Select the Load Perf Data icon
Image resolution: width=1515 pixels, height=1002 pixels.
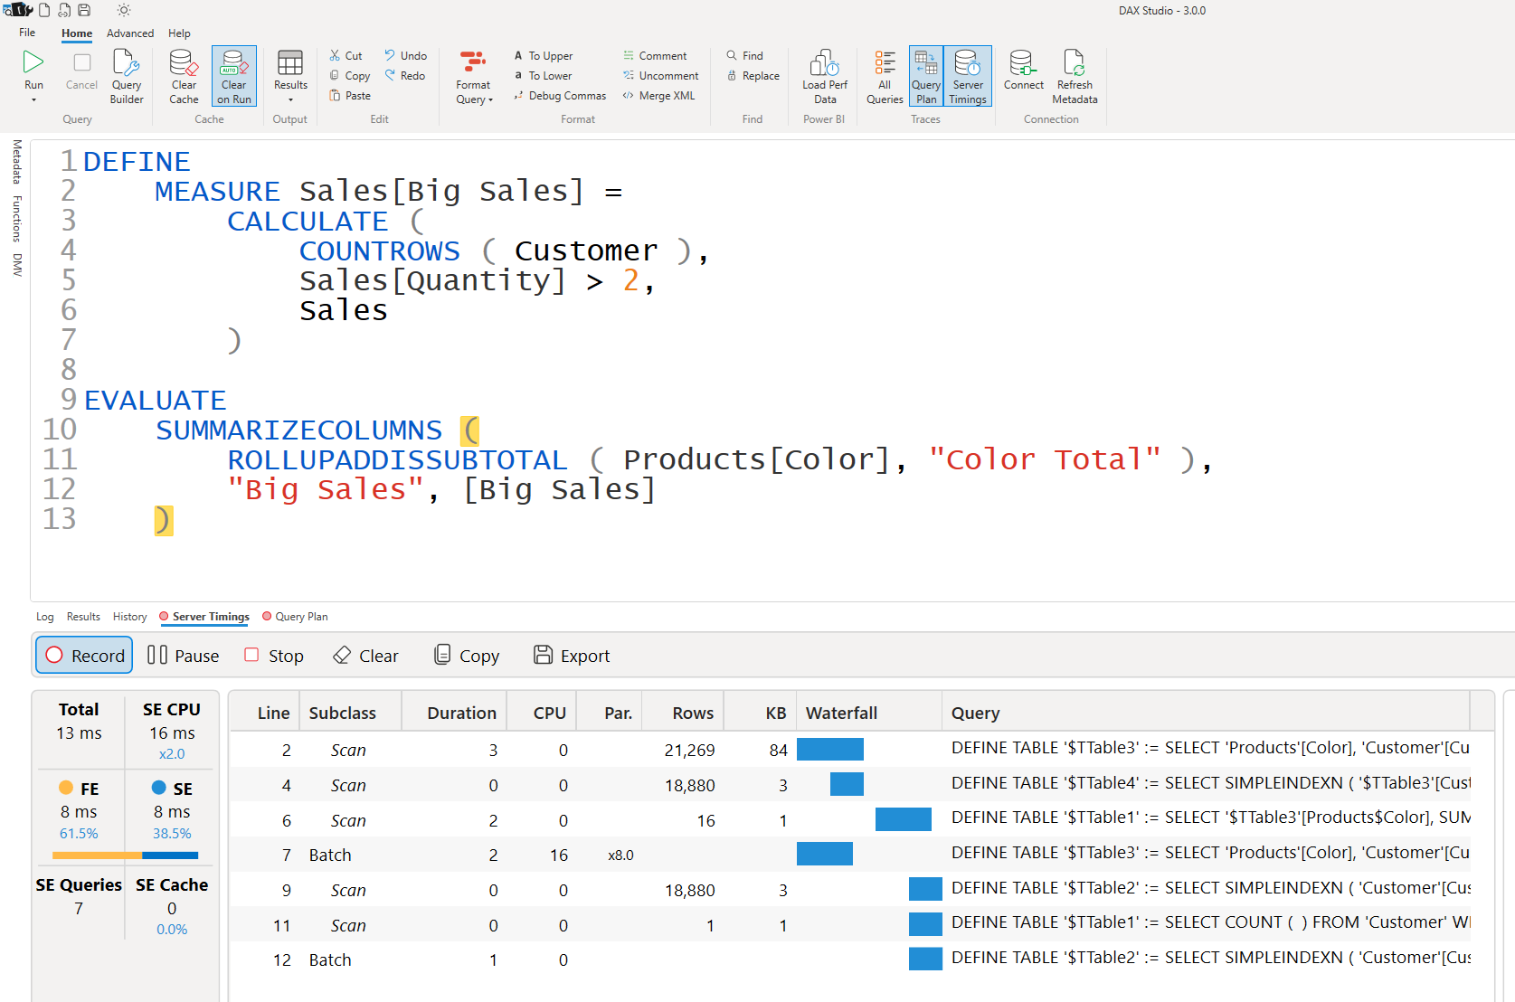pyautogui.click(x=824, y=76)
